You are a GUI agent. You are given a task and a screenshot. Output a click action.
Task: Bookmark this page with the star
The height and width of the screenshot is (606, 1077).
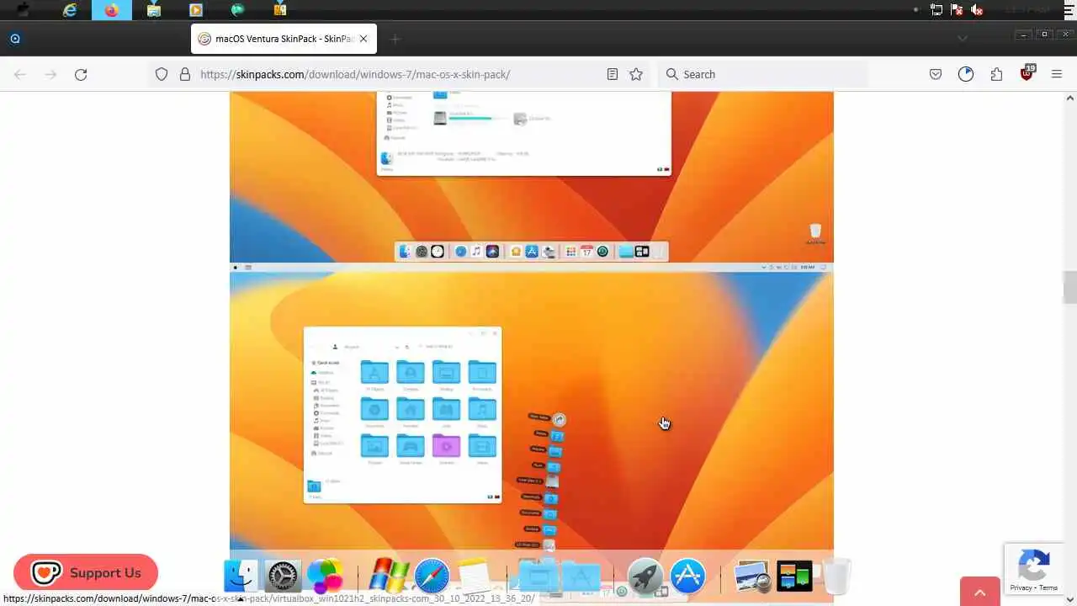coord(636,74)
